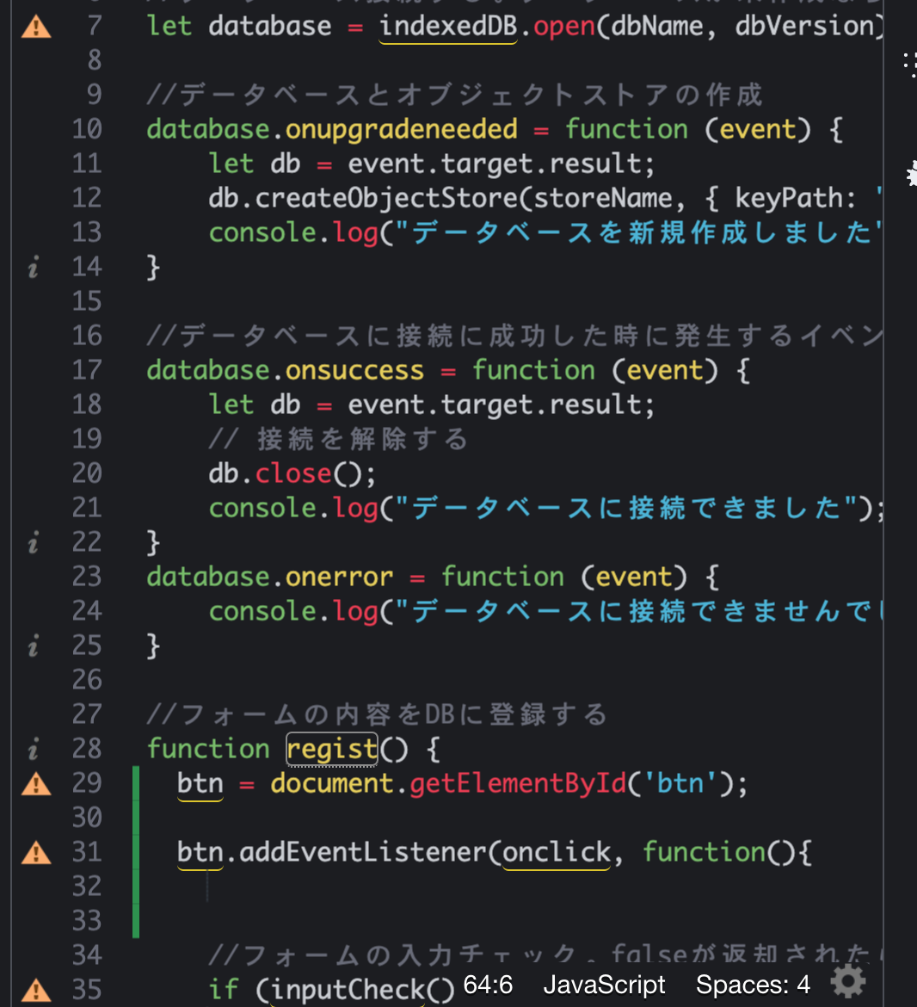Click the highlighted regist function name
This screenshot has width=917, height=1007.
331,749
